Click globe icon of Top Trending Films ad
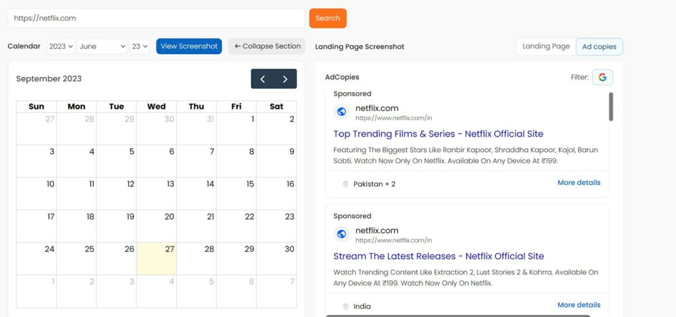The image size is (676, 317). click(341, 112)
